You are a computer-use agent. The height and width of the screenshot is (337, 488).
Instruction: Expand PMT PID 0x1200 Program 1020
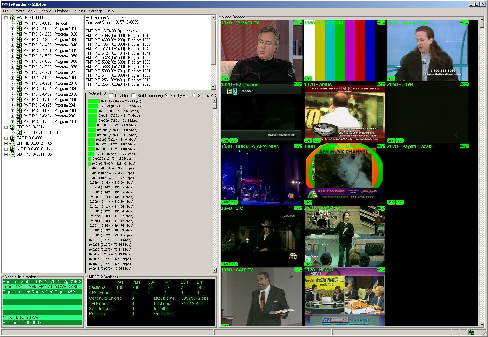pos(12,34)
